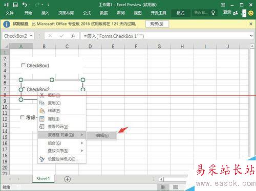Switch to the 视图 ribbon tab

click(138, 13)
